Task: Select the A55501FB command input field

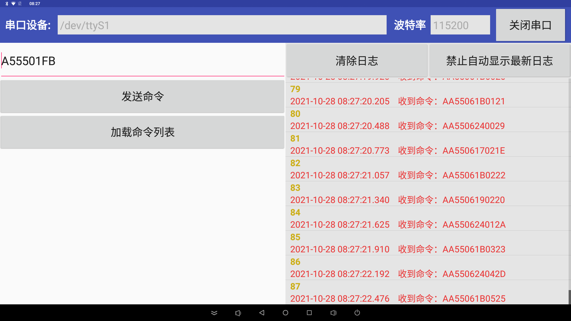Action: coord(142,61)
